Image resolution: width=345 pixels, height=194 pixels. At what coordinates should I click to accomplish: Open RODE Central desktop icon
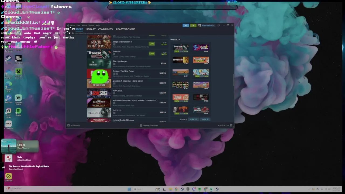coord(8,125)
